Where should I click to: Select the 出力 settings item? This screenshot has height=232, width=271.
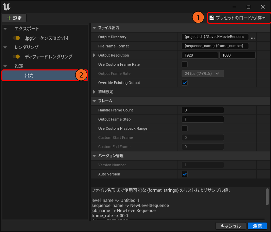(x=30, y=76)
